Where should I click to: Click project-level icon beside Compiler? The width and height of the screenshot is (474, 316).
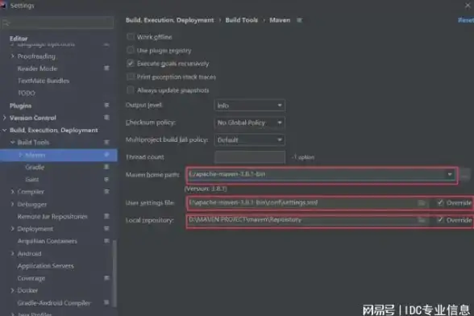106,191
